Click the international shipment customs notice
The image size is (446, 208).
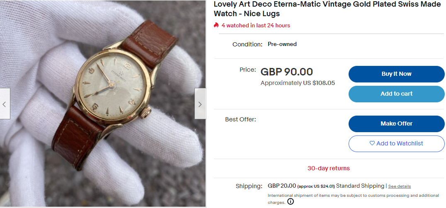pos(353,196)
